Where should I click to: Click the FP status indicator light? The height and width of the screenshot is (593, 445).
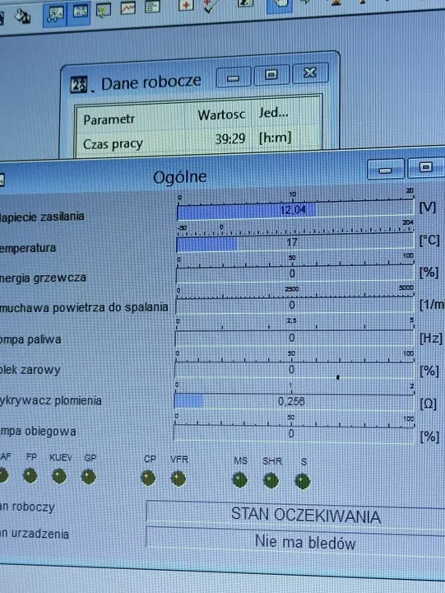pyautogui.click(x=30, y=476)
